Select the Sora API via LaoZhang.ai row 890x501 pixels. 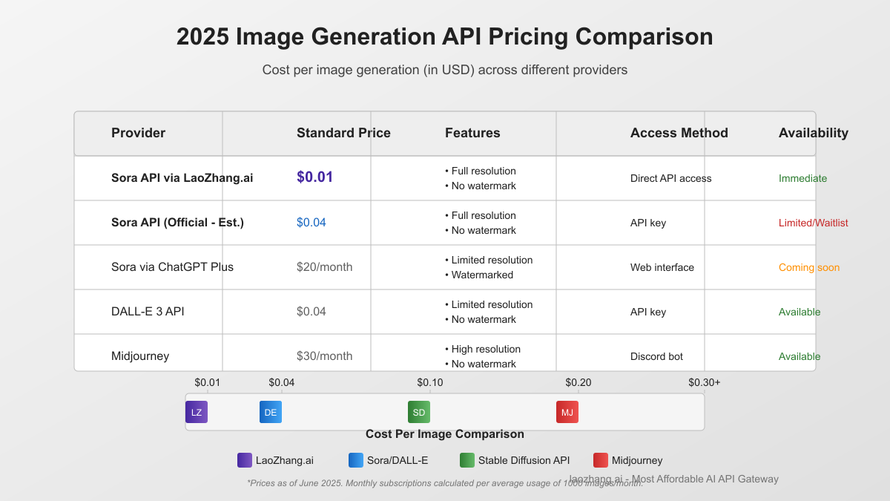pos(181,178)
